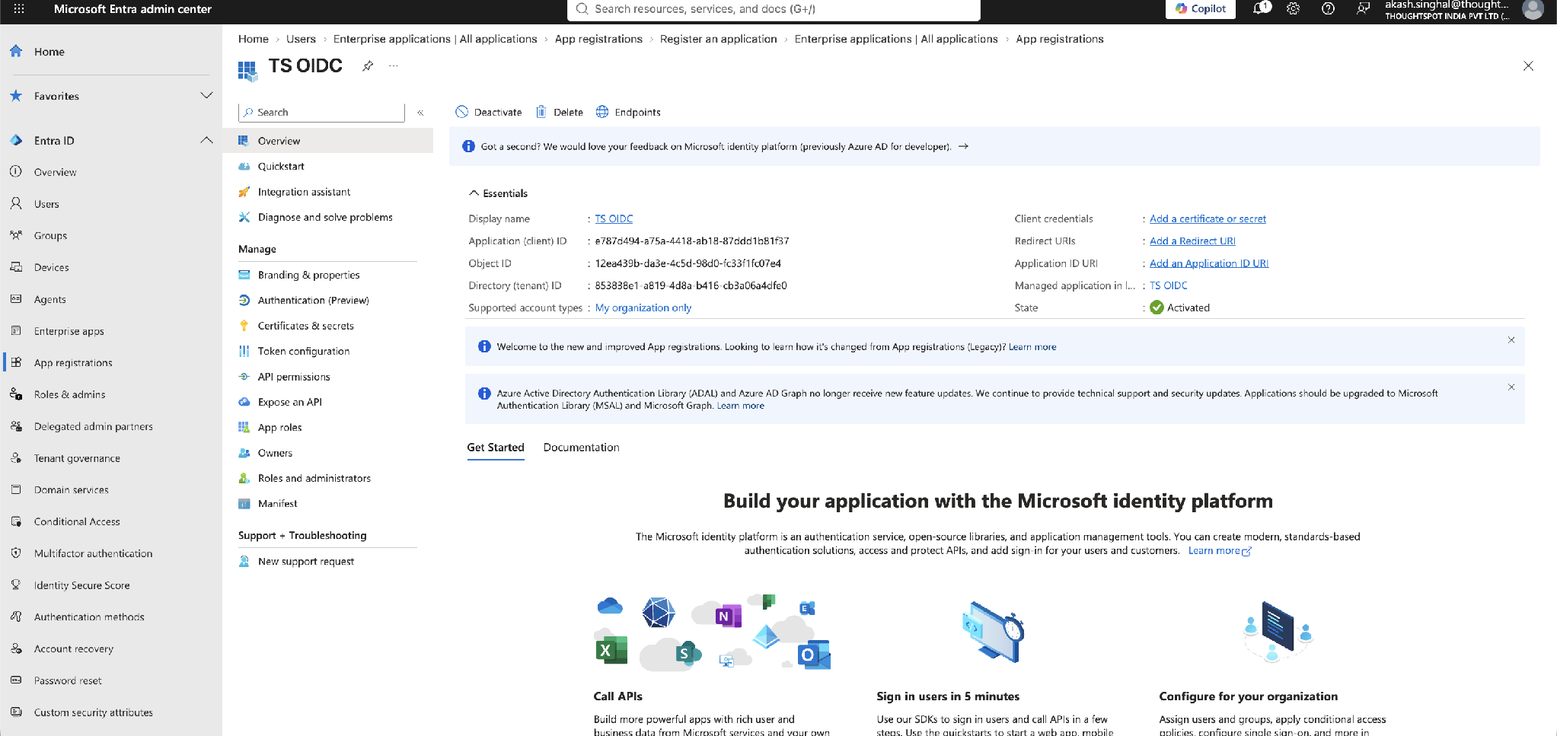Open identity platform Learn more external link
Image resolution: width=1557 pixels, height=736 pixels.
(1220, 550)
